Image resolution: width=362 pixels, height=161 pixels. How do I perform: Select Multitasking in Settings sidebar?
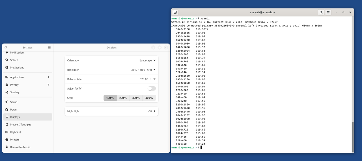(28, 68)
